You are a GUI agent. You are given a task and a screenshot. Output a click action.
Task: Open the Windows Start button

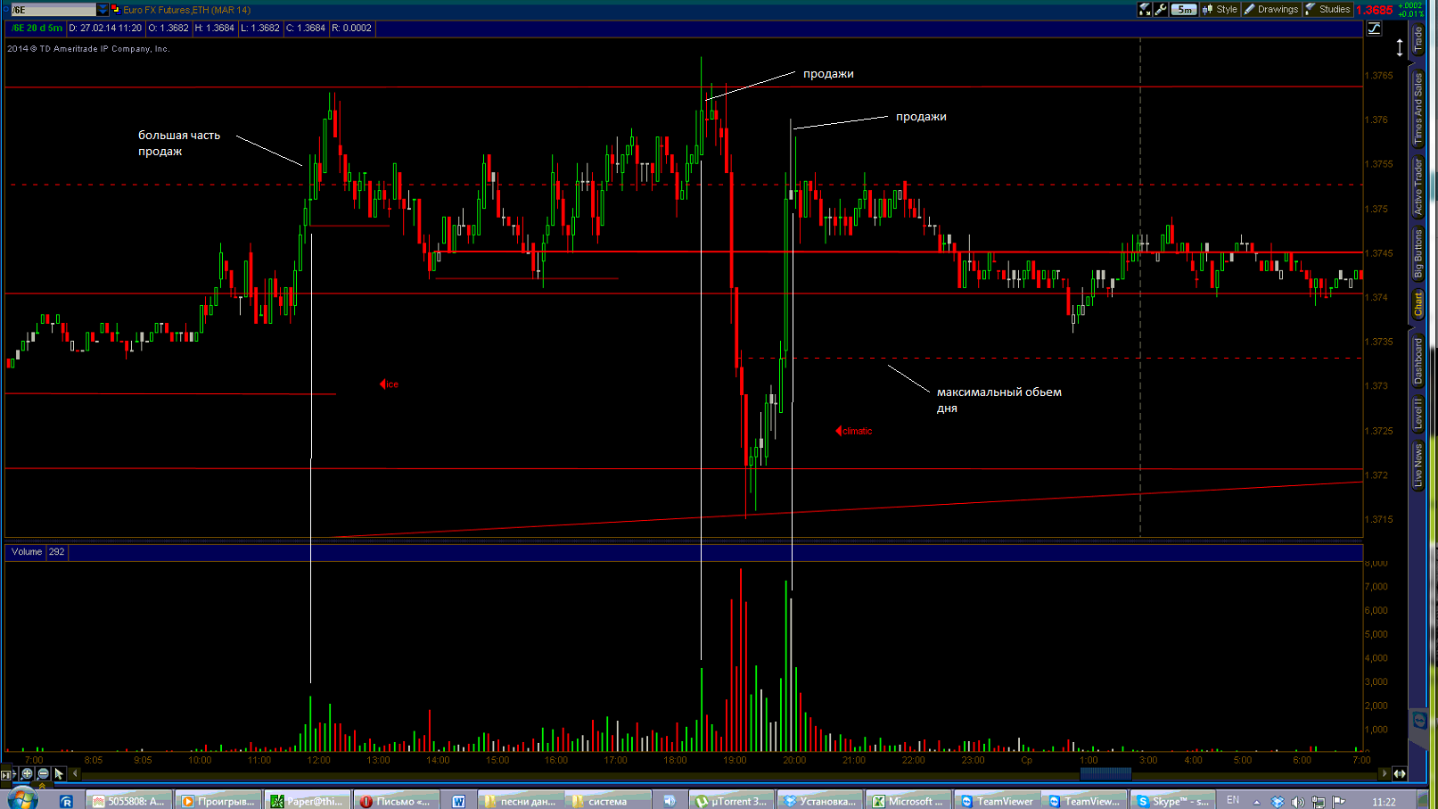point(21,799)
